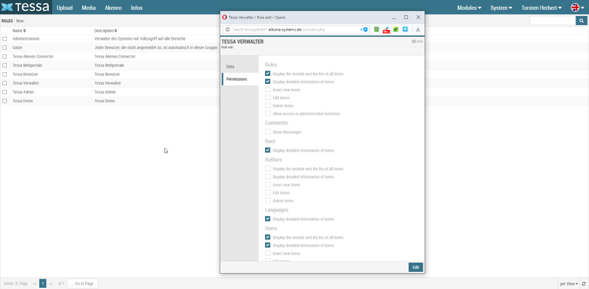Click the Gäste role name

[x=17, y=48]
